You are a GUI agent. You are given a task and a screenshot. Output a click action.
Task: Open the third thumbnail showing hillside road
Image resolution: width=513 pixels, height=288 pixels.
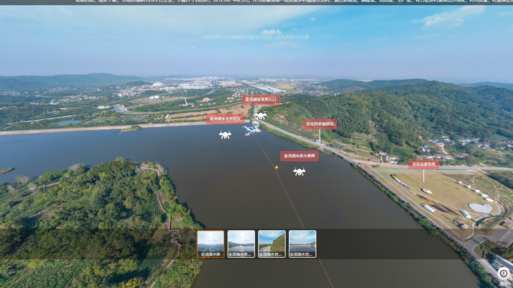(272, 244)
